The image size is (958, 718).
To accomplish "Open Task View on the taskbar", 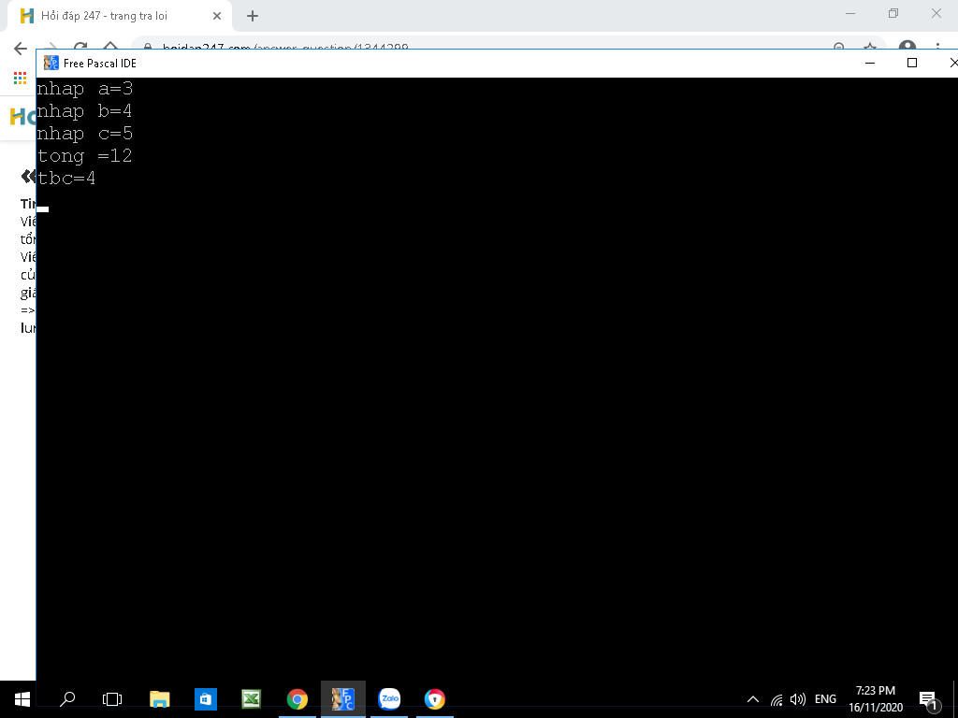I will (x=112, y=699).
